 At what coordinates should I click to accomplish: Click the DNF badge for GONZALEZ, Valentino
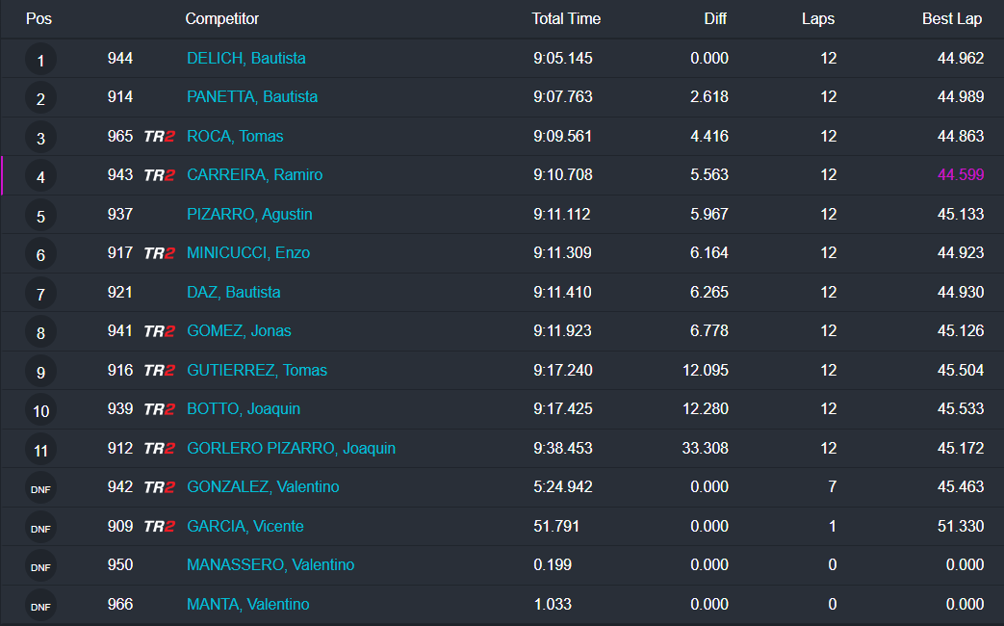[40, 488]
